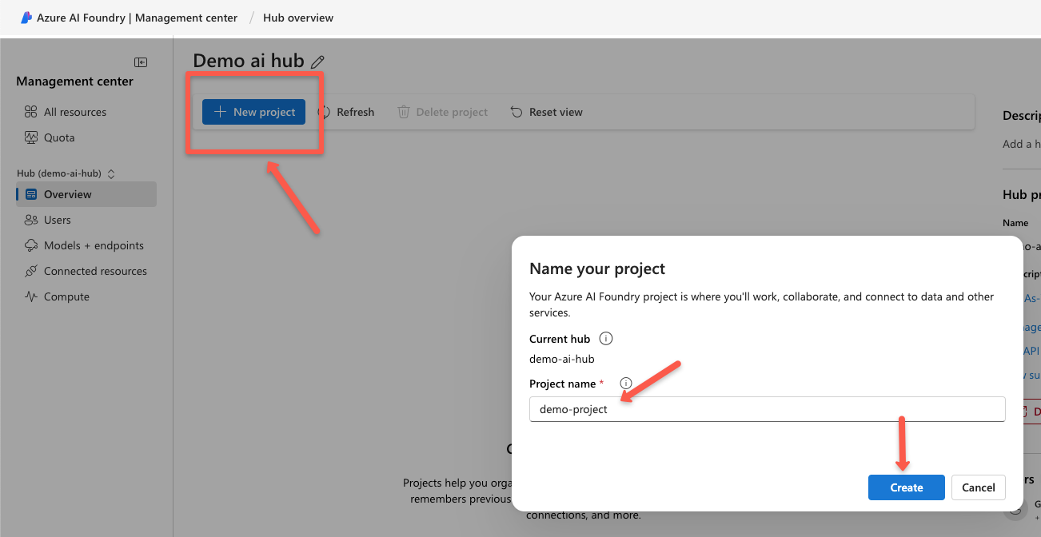The height and width of the screenshot is (537, 1041).
Task: Refresh the hub overview
Action: click(347, 112)
